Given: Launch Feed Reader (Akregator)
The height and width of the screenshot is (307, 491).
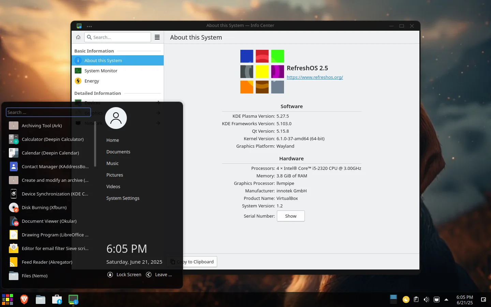Looking at the screenshot, I should (48, 262).
